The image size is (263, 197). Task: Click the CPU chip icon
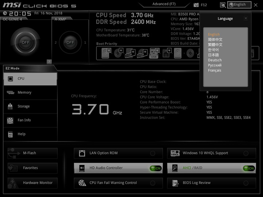(x=10, y=79)
